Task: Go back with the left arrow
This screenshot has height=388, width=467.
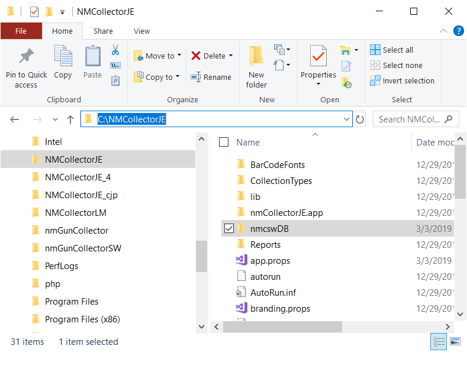Action: (14, 119)
